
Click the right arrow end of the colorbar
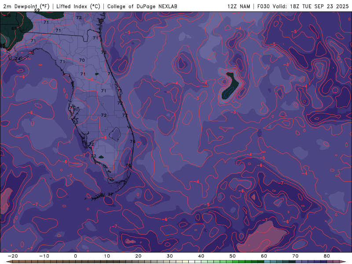click(x=343, y=262)
